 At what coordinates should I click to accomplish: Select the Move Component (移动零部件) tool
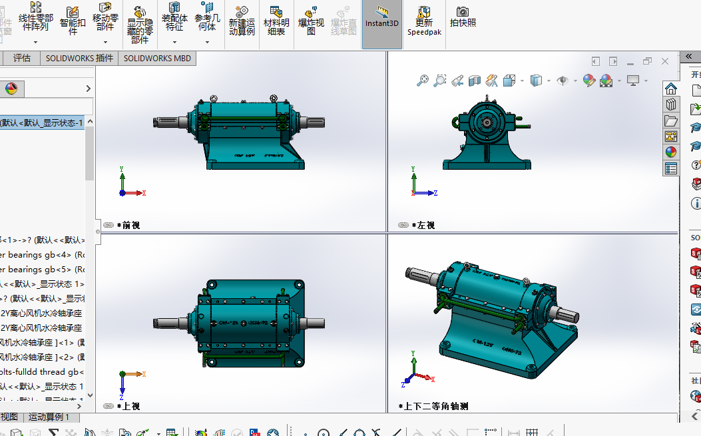point(105,16)
